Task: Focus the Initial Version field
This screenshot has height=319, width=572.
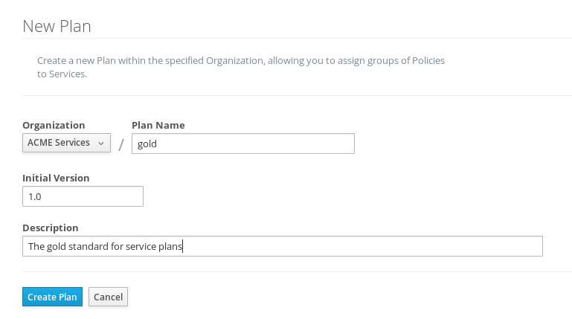Action: coord(83,196)
